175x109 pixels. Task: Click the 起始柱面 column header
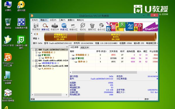click(131, 51)
